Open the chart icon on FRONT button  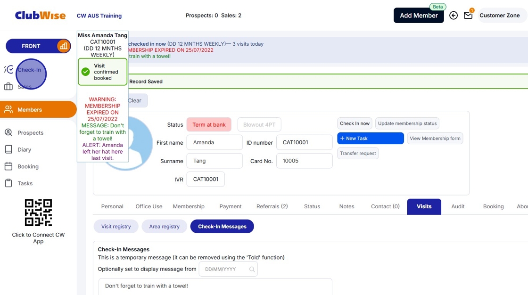pos(63,46)
